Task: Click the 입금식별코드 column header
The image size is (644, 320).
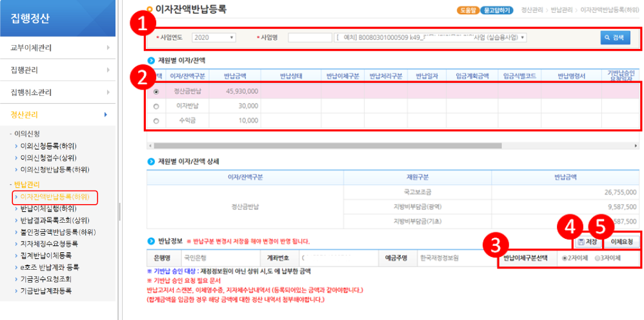Action: pos(519,76)
